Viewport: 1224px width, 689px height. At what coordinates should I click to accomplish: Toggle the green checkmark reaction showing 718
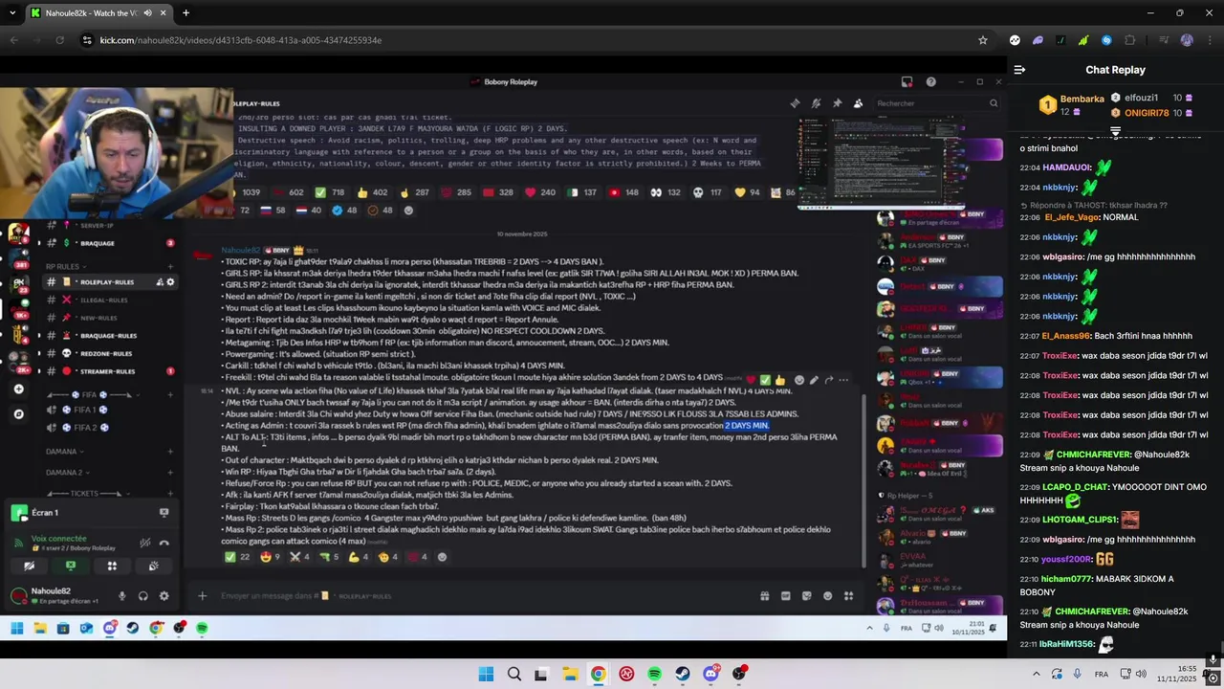[x=330, y=192]
